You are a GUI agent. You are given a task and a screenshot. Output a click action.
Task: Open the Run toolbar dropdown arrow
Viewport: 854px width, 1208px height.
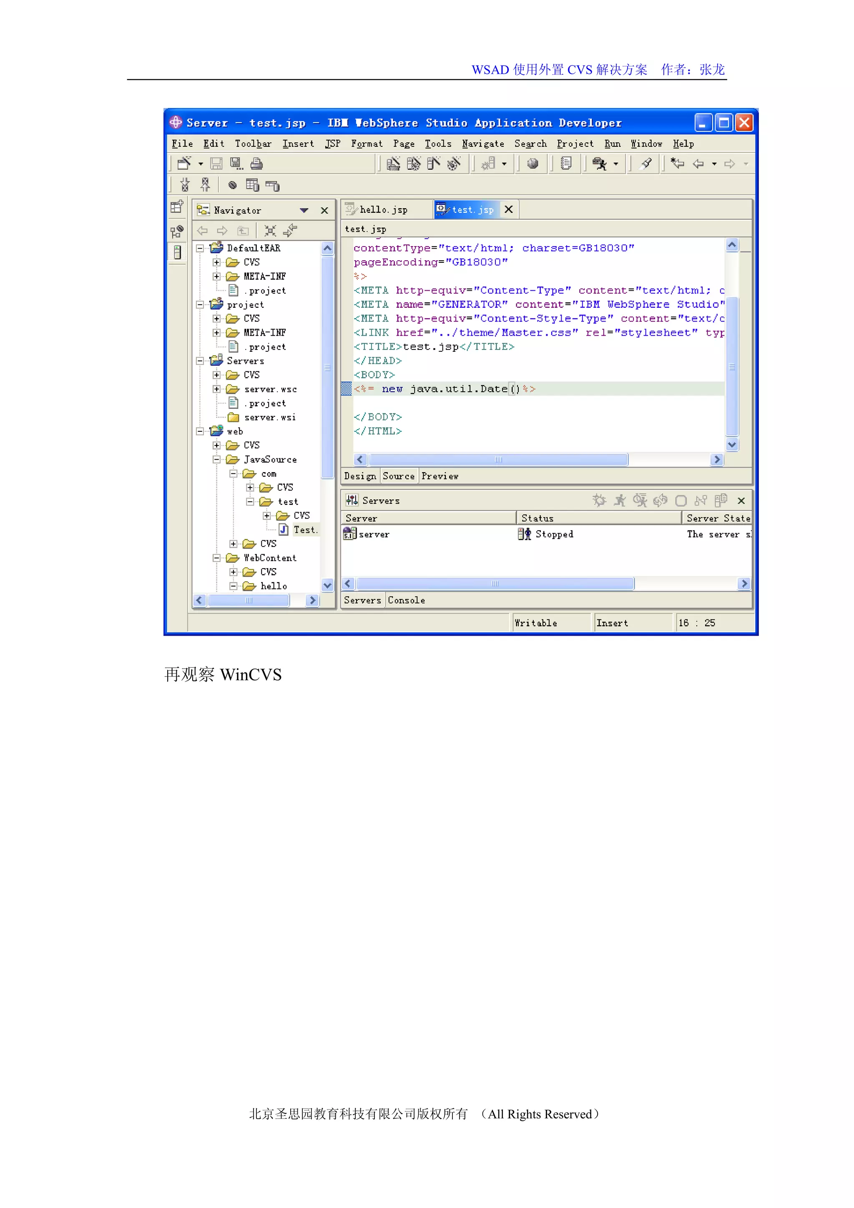coord(616,164)
